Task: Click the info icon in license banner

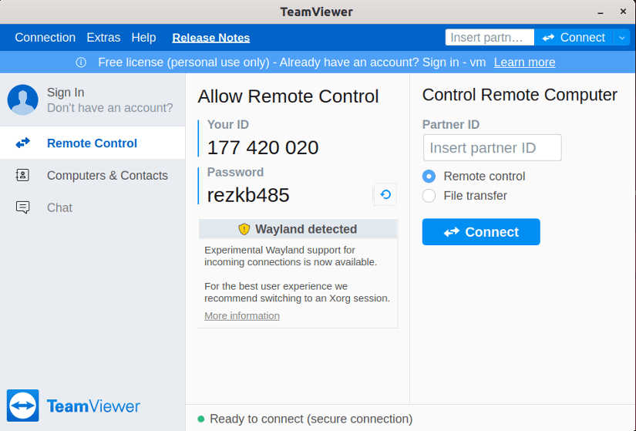Action: (81, 62)
